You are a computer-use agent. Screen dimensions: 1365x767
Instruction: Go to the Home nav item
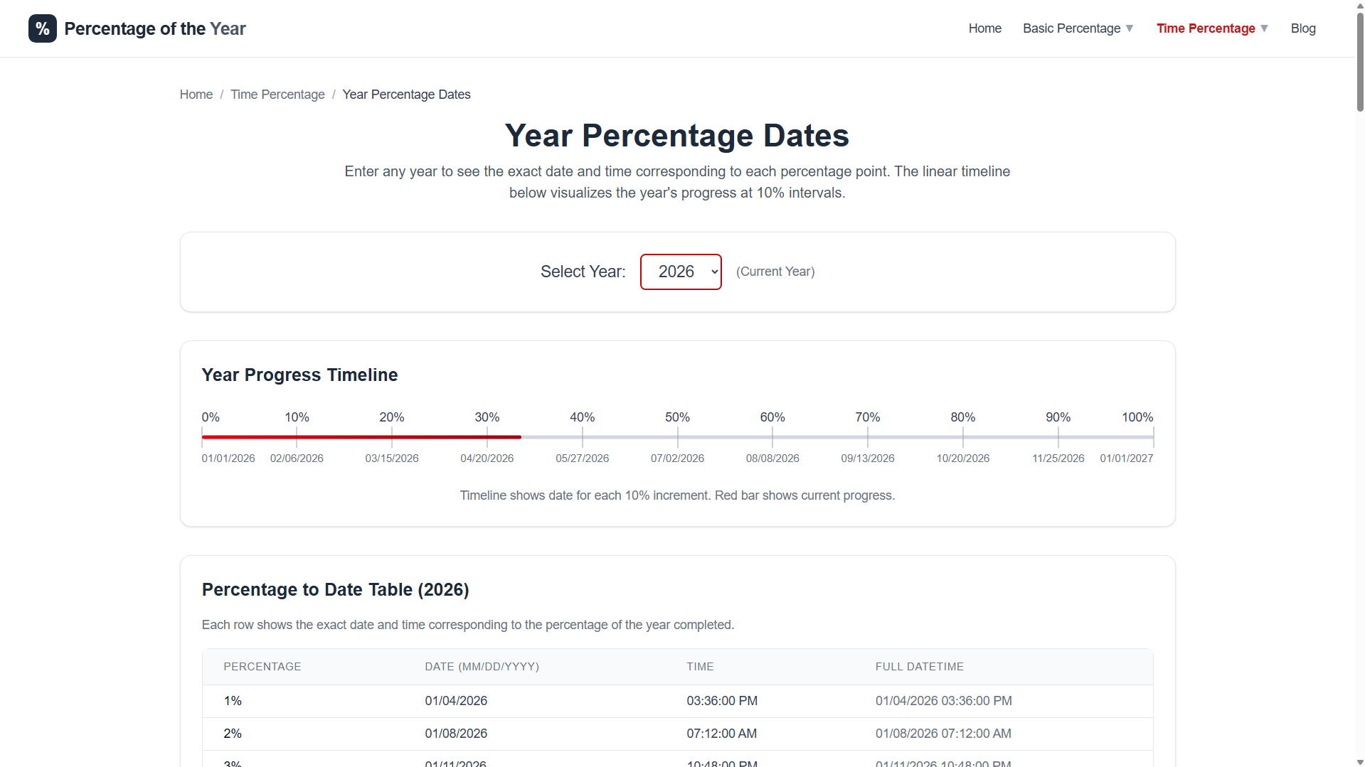point(984,28)
